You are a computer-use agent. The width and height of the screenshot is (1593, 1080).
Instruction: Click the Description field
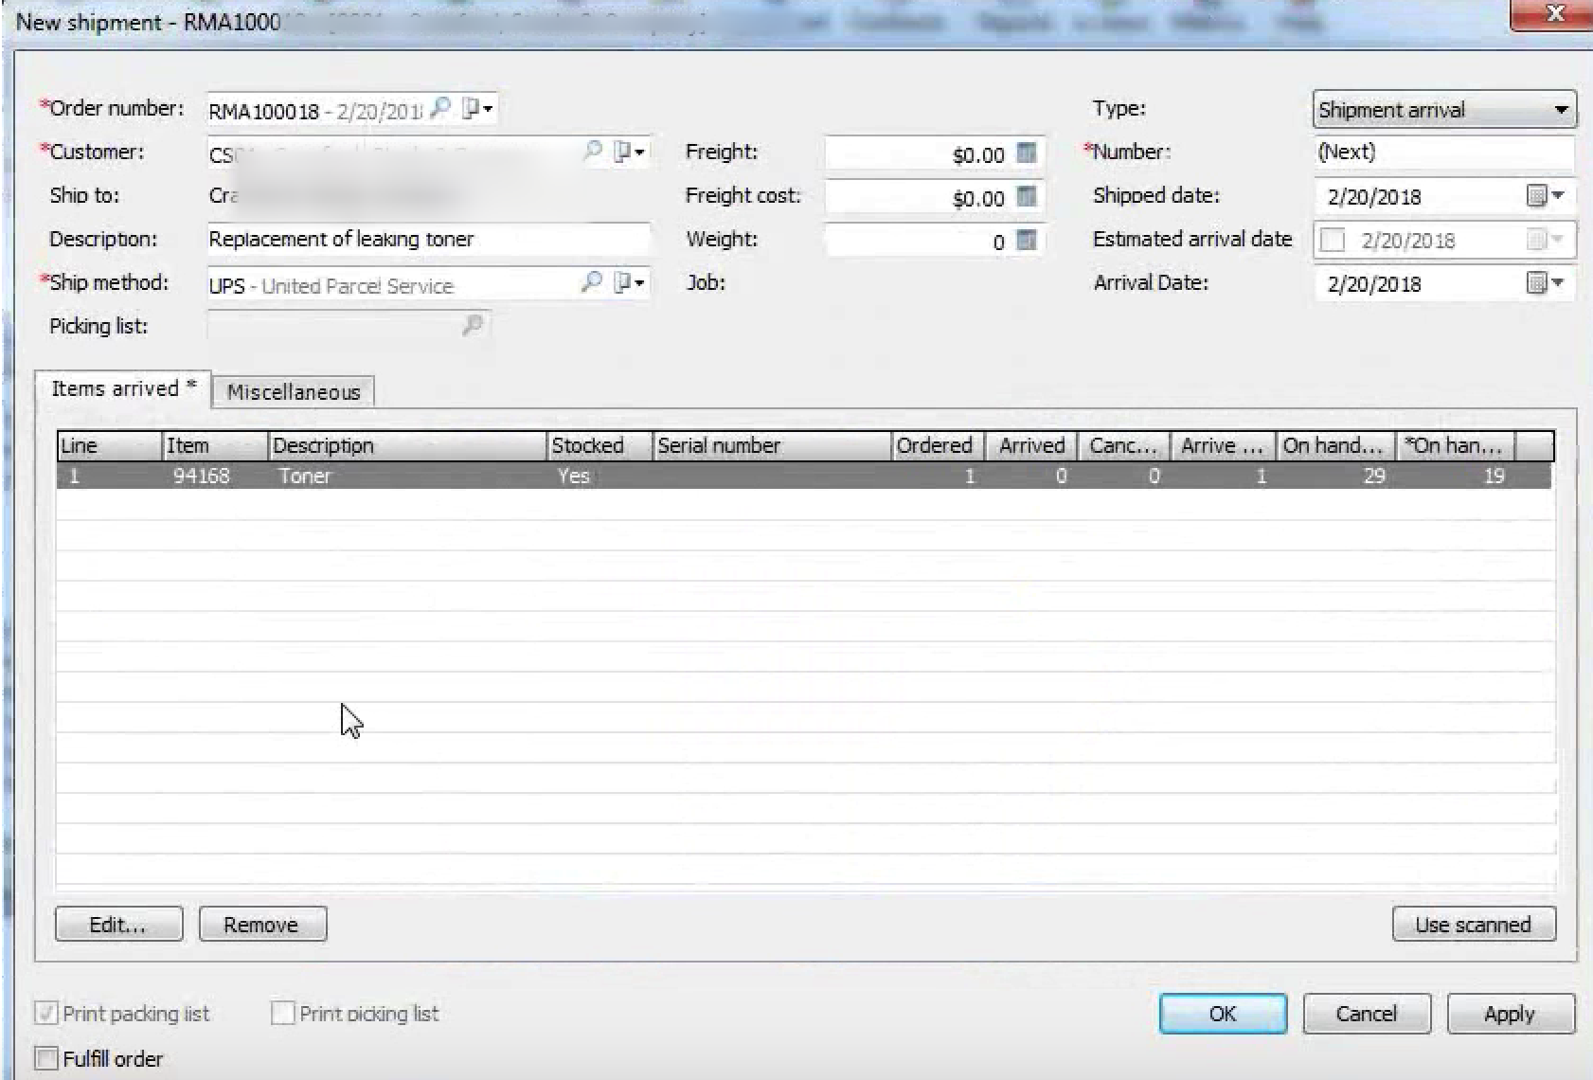(x=428, y=239)
